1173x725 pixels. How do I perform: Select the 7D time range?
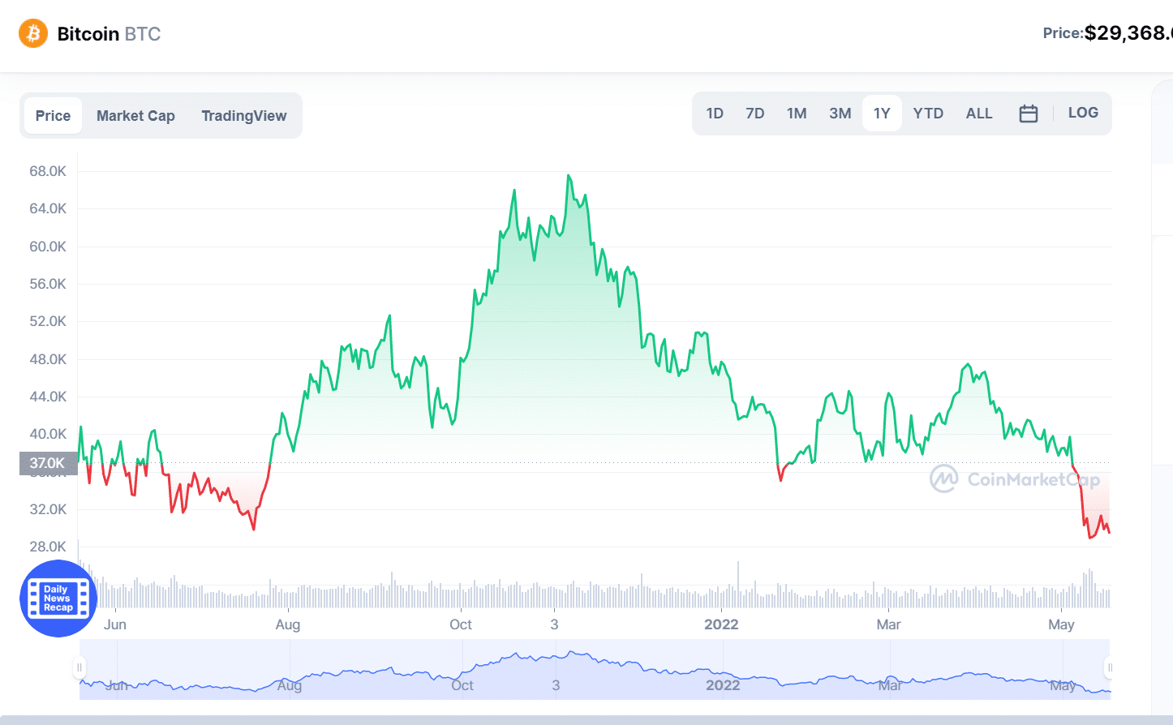coord(755,114)
